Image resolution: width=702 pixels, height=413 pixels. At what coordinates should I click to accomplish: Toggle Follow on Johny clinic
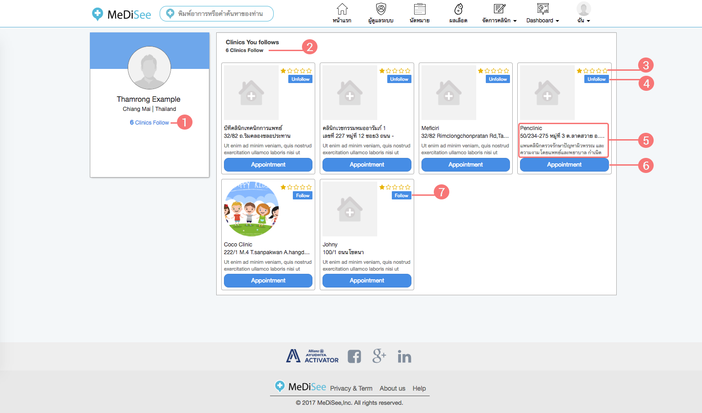pos(401,196)
